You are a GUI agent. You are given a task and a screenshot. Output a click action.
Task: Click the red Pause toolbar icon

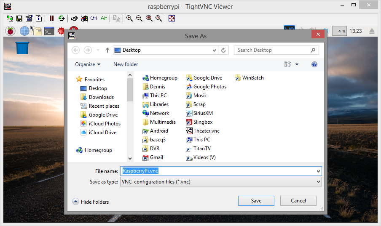point(52,19)
